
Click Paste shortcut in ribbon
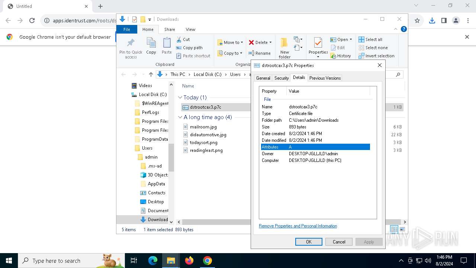pyautogui.click(x=193, y=56)
